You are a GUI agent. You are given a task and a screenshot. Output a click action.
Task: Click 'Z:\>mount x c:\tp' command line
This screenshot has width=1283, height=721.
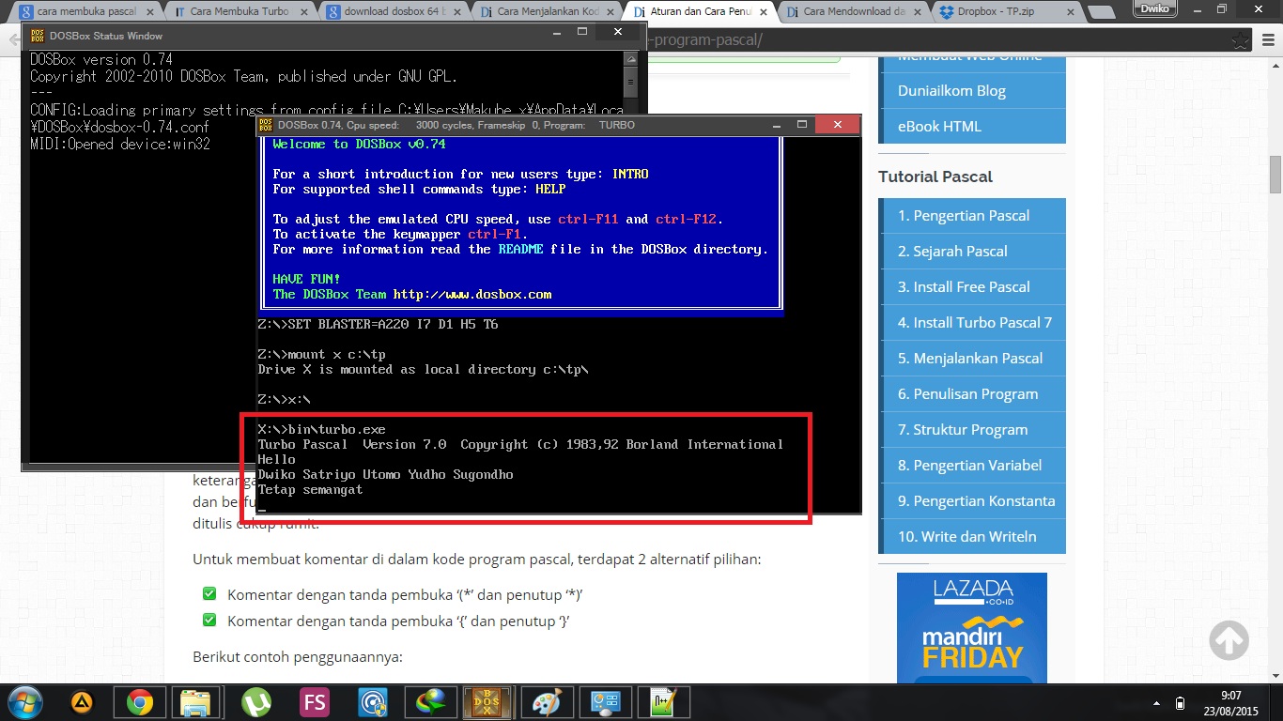pyautogui.click(x=321, y=355)
